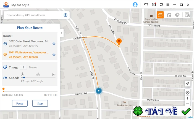Click Congregation Schara Tzedeck map marker

tap(151, 16)
